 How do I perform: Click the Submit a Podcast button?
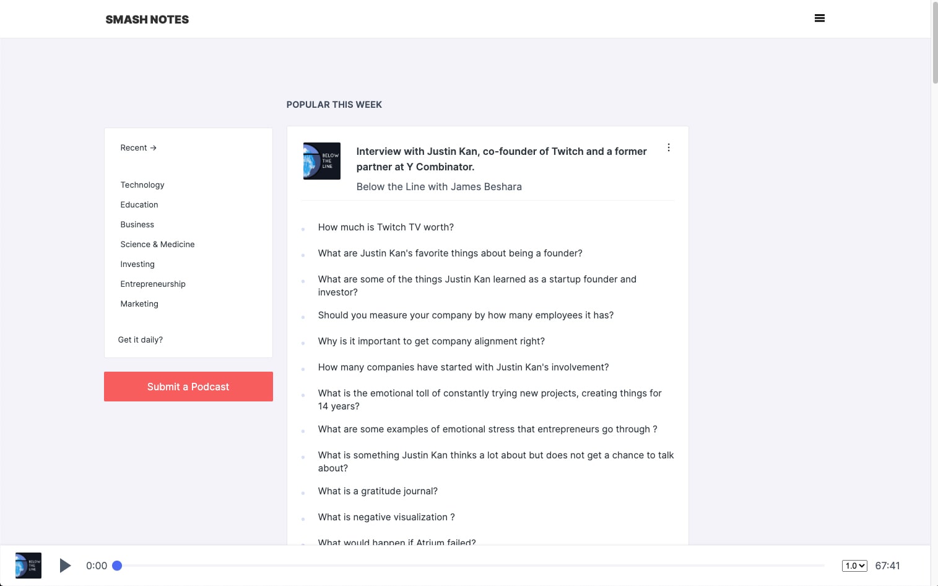(188, 387)
